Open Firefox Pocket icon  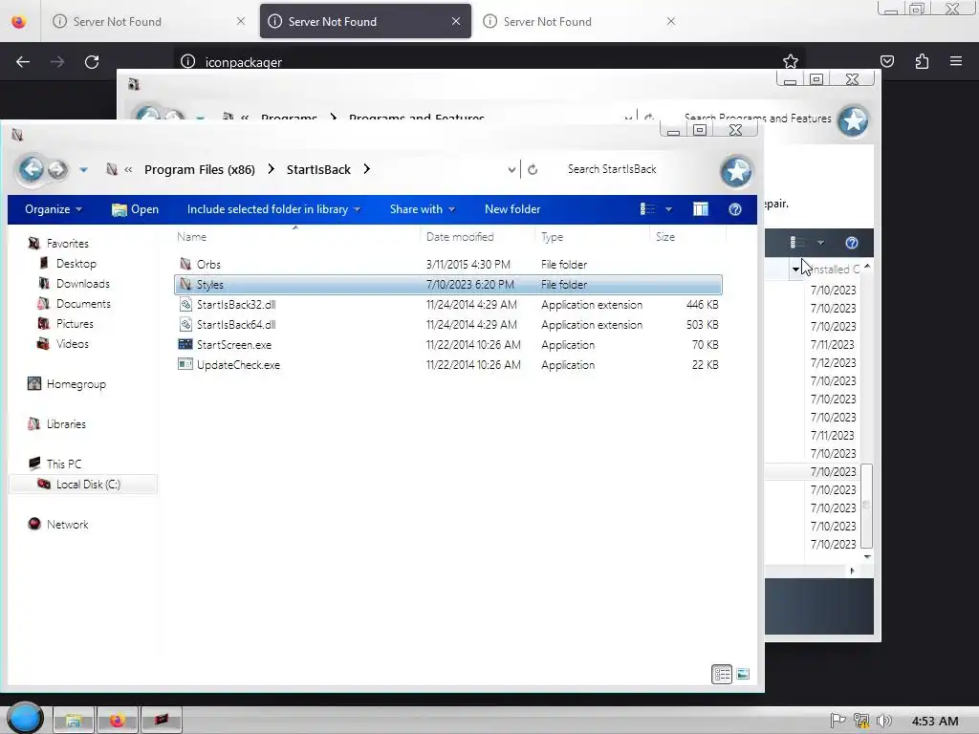point(887,61)
